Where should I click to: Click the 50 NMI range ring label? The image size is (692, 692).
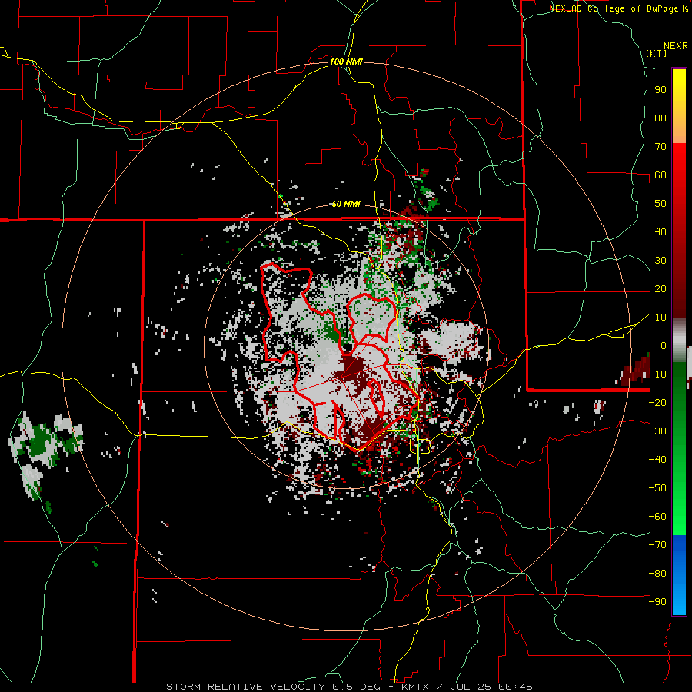[x=346, y=204]
